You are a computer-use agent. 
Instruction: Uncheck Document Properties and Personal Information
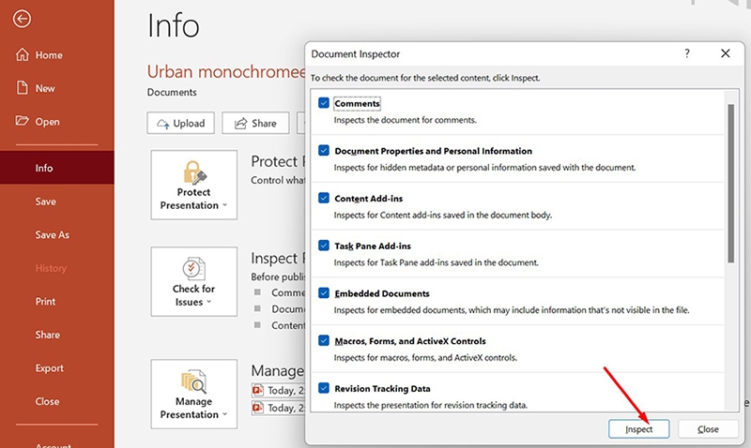[324, 150]
